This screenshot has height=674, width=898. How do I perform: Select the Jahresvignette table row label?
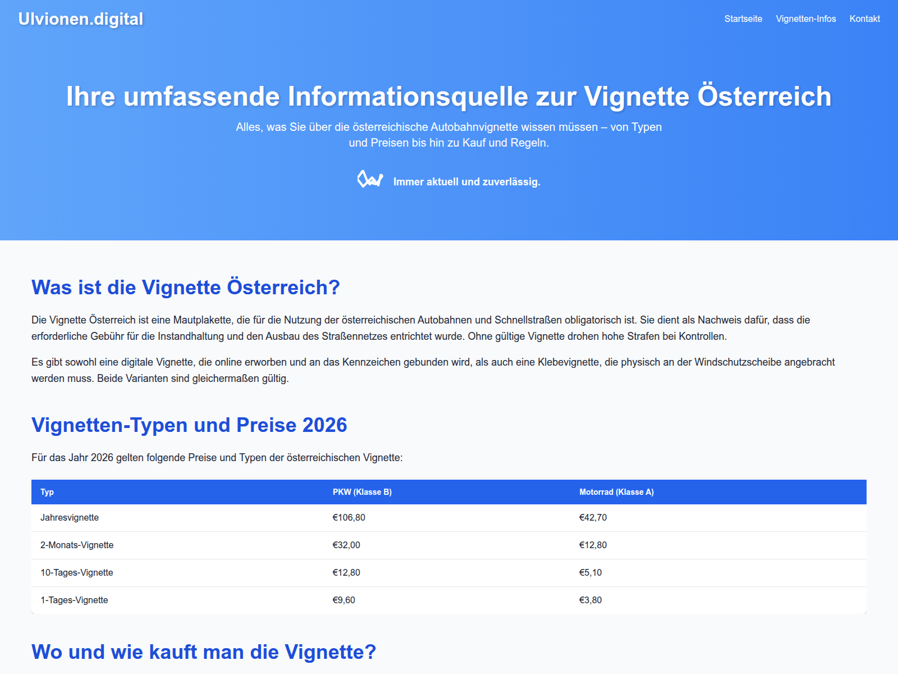click(70, 518)
